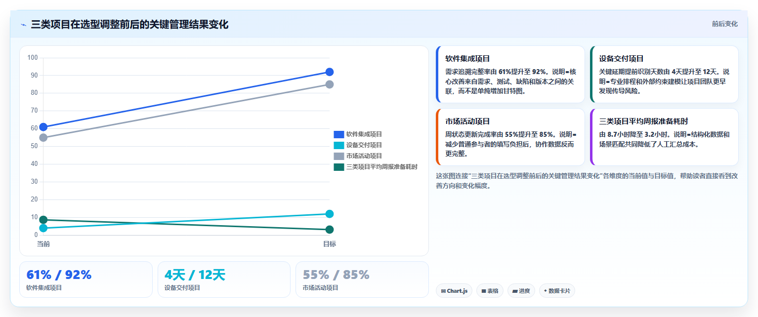Click the chart caption paragraph starting 这张图连接

pos(587,181)
